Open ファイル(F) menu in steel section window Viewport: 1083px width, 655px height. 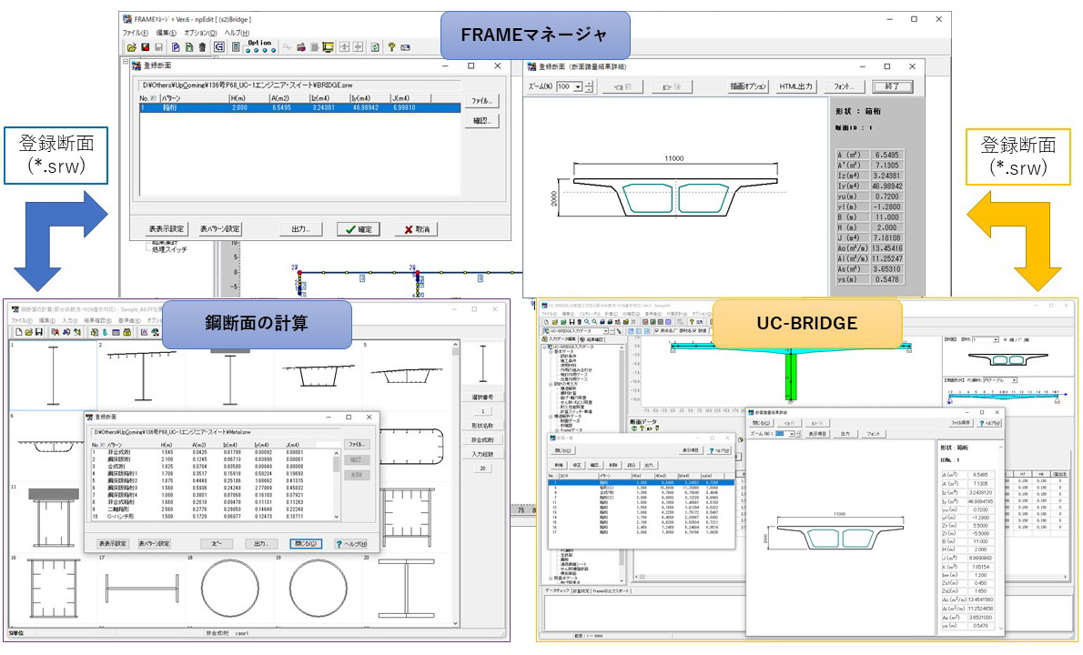click(22, 320)
